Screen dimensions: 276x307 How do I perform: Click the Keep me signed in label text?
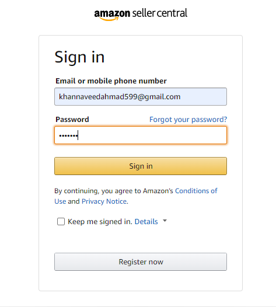pos(100,222)
